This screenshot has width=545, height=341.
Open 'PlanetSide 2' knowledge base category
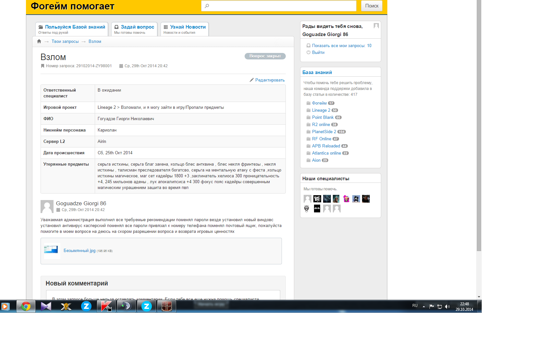pyautogui.click(x=324, y=132)
